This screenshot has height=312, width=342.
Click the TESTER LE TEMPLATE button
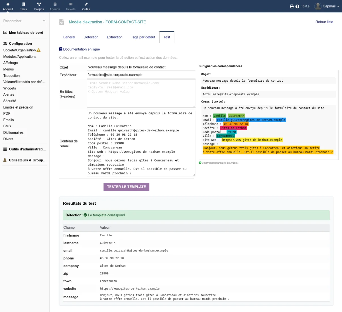point(126,187)
